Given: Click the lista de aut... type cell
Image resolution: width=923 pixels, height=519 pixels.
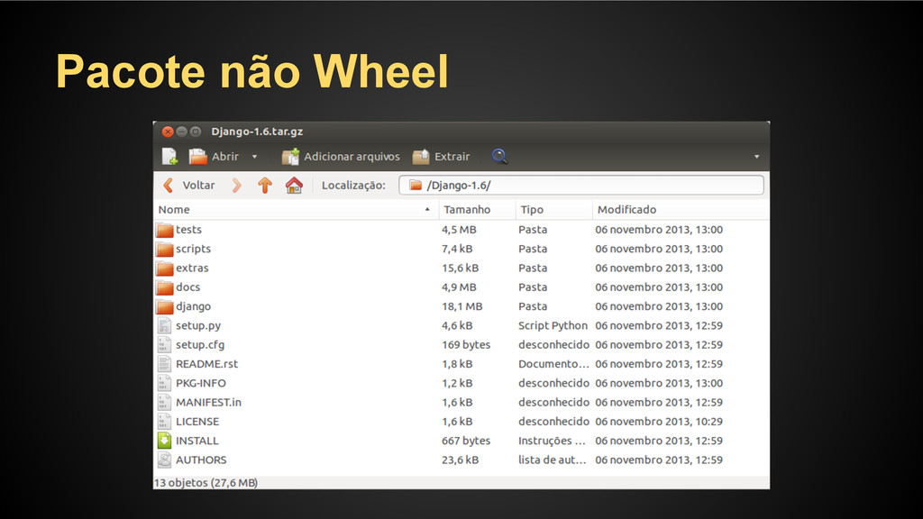Looking at the screenshot, I should pyautogui.click(x=553, y=460).
